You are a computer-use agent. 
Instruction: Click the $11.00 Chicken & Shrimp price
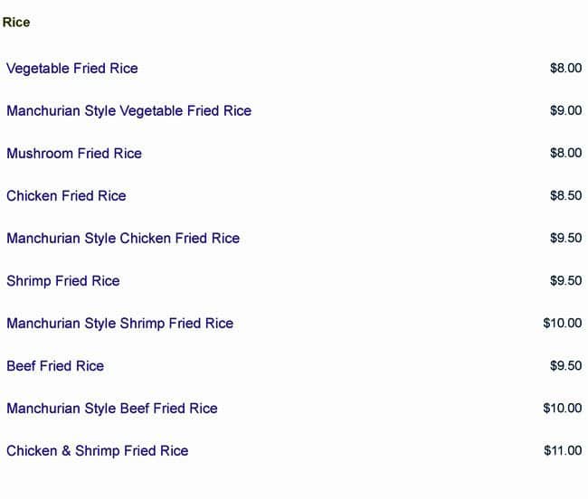coord(563,450)
